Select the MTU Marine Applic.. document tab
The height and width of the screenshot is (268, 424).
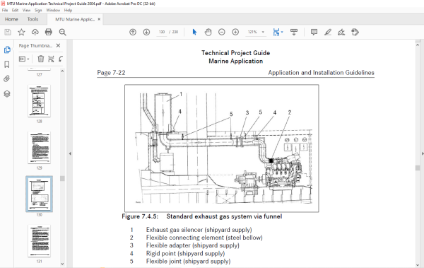75,20
